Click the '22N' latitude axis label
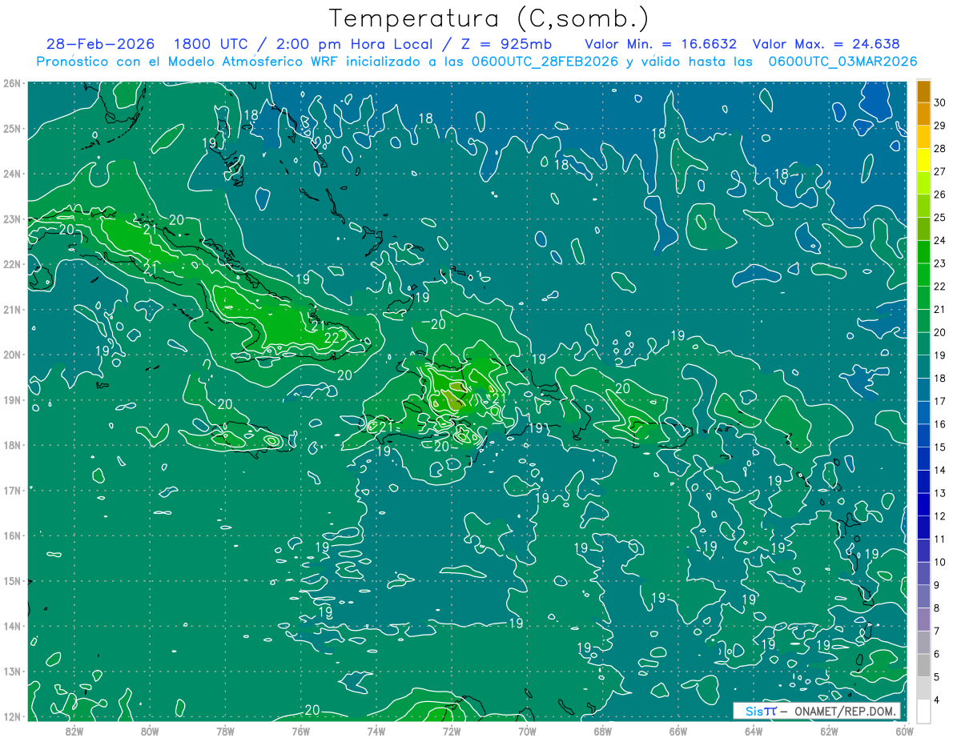Screen dimensions: 961x742 coord(11,264)
